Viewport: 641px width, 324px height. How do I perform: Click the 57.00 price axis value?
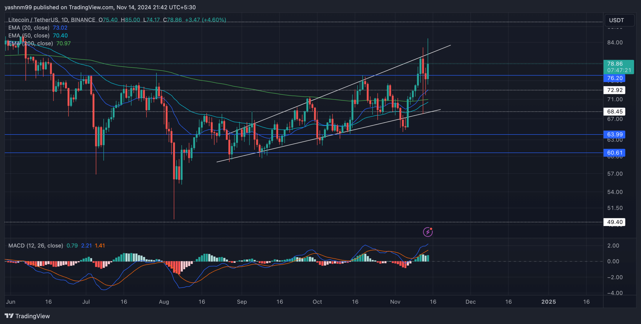(x=615, y=174)
